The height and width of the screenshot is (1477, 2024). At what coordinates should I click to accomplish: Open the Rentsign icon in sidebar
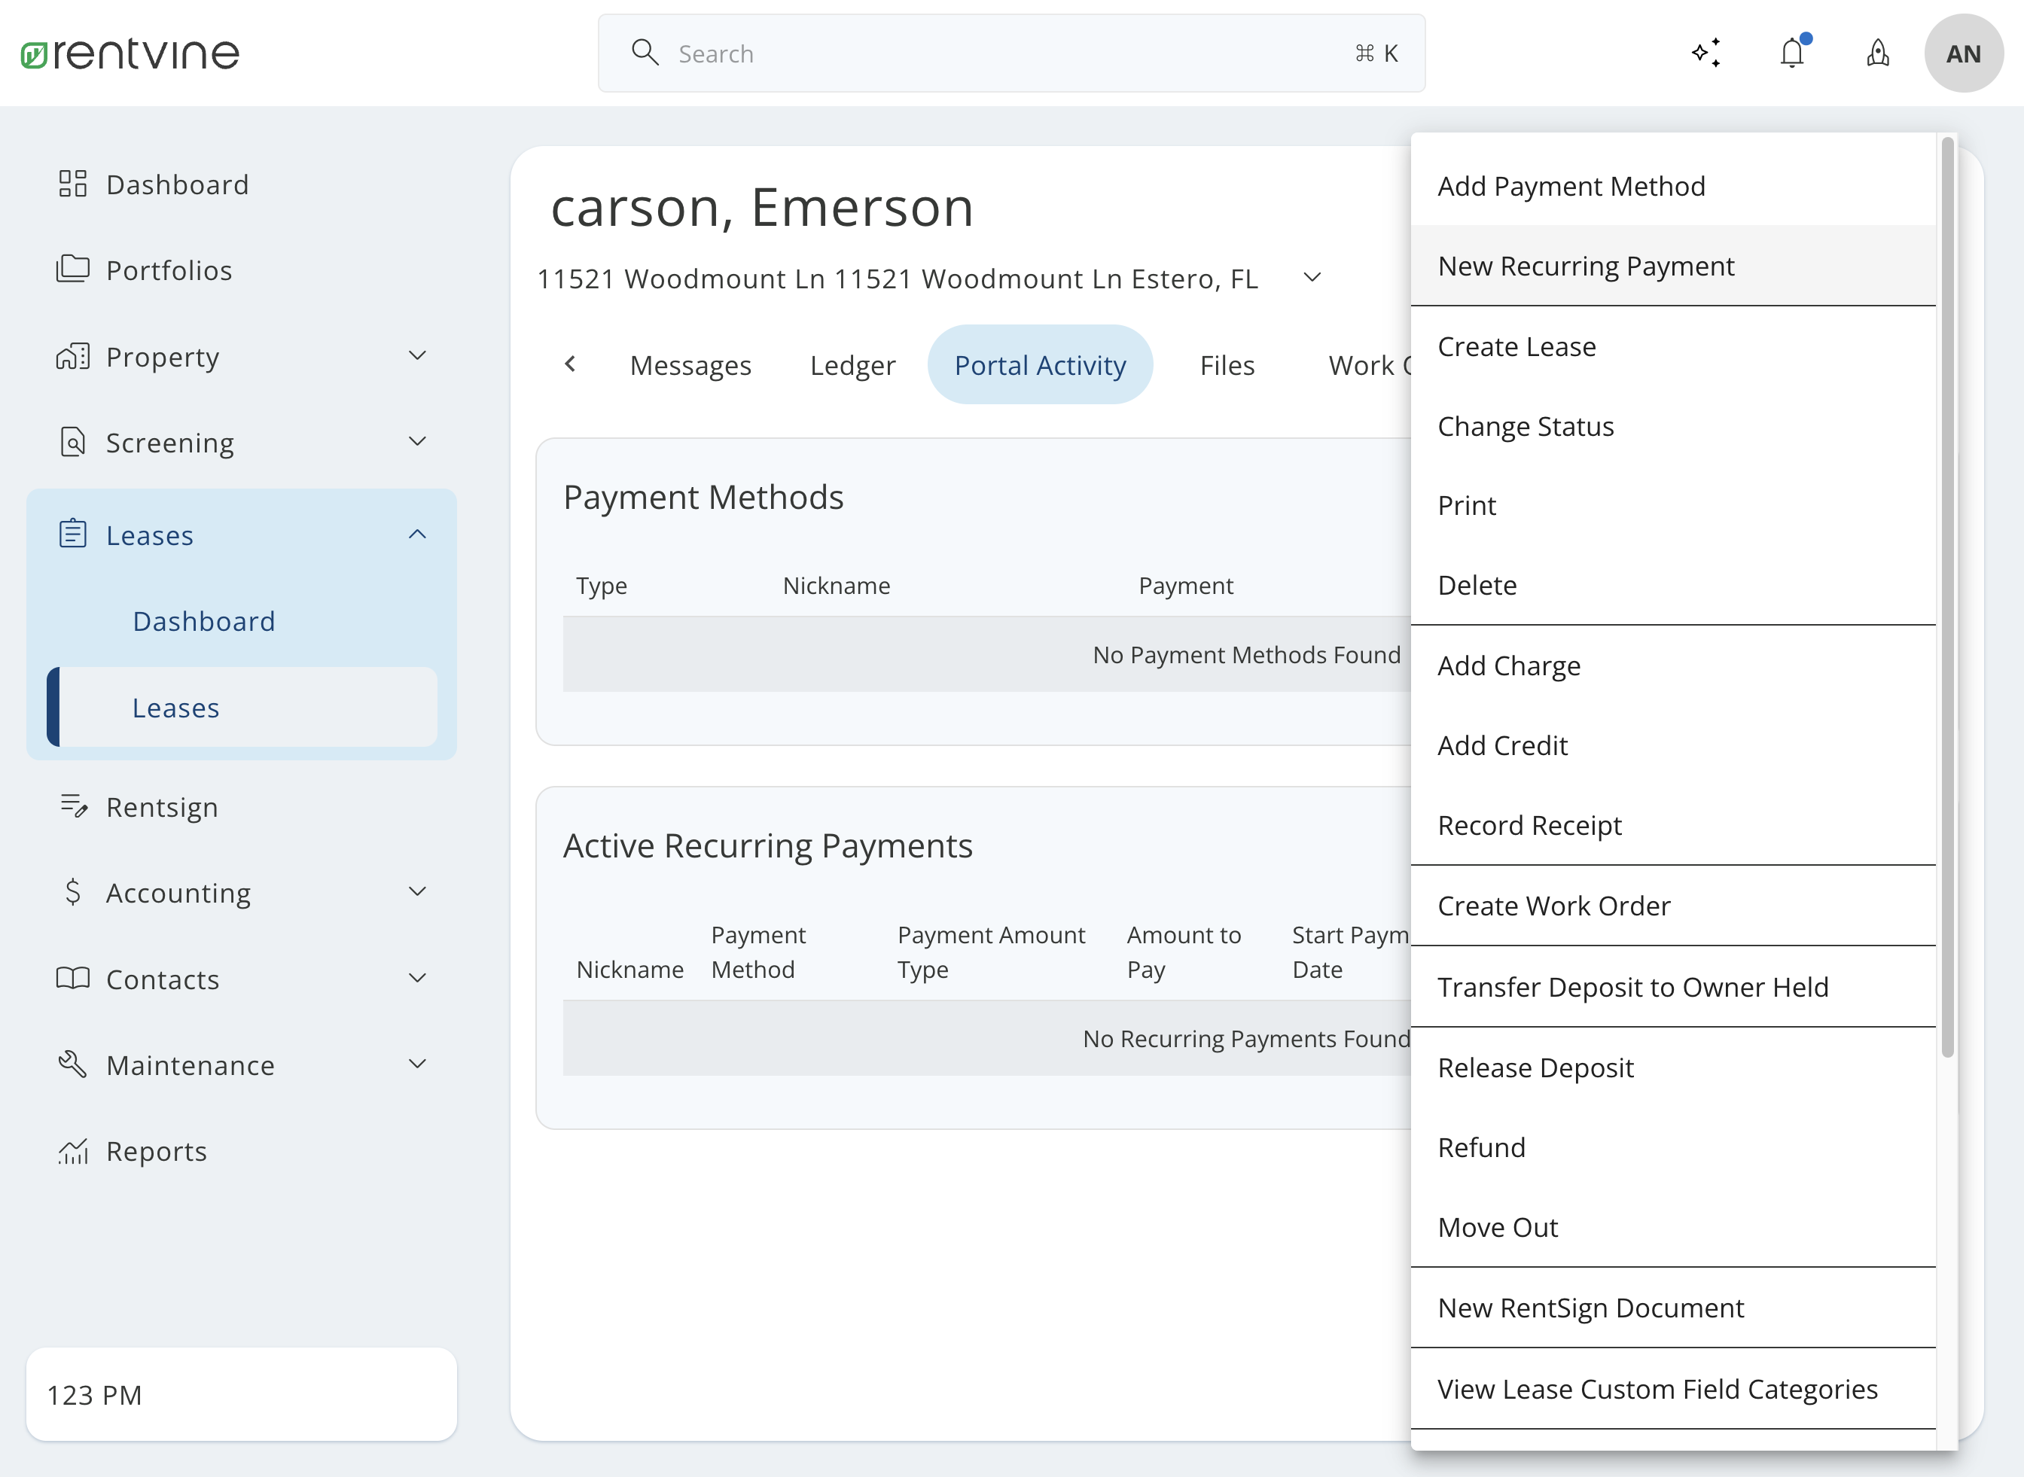tap(74, 806)
